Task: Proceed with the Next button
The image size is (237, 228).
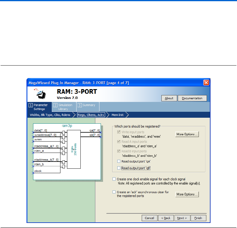Action: pyautogui.click(x=182, y=218)
